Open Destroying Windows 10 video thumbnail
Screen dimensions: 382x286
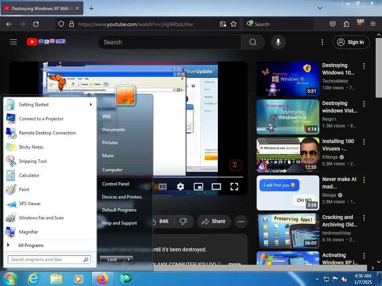click(288, 79)
